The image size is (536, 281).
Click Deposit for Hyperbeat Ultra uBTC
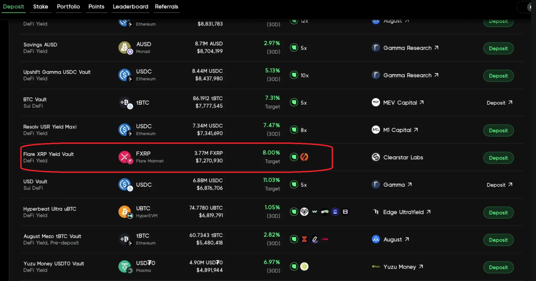[x=498, y=213]
